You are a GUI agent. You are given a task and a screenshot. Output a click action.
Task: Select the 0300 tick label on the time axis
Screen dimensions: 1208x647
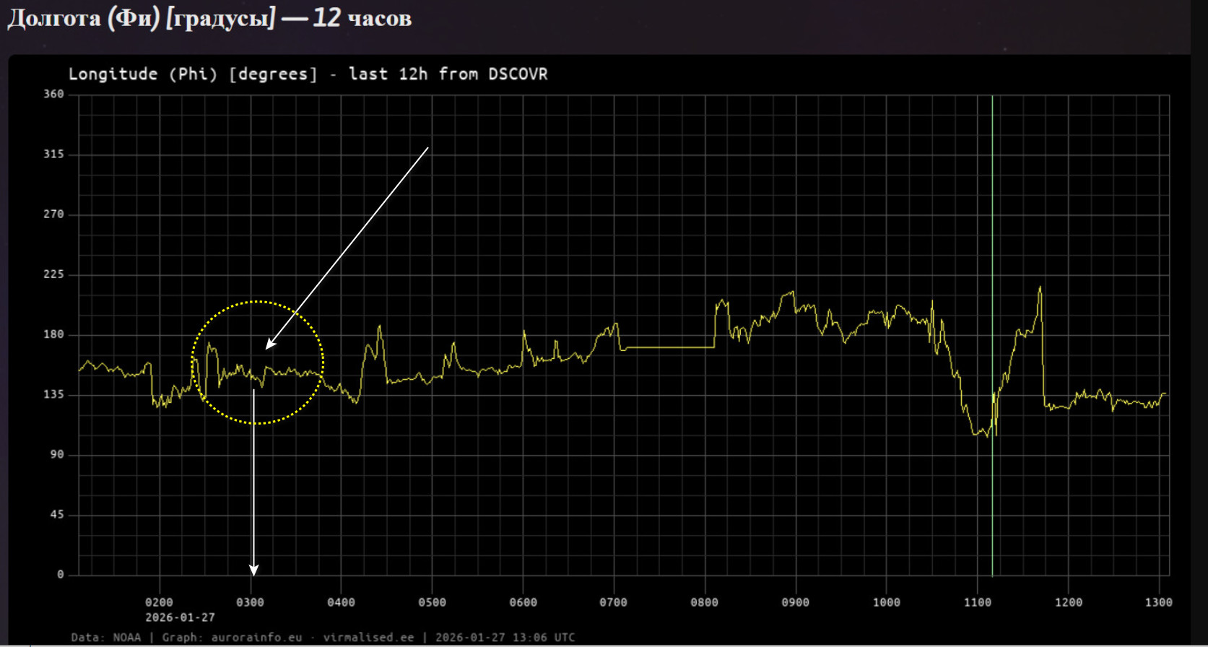pyautogui.click(x=250, y=602)
